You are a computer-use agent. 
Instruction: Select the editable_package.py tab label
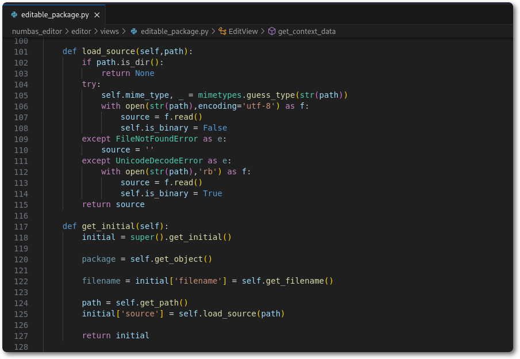tap(53, 14)
